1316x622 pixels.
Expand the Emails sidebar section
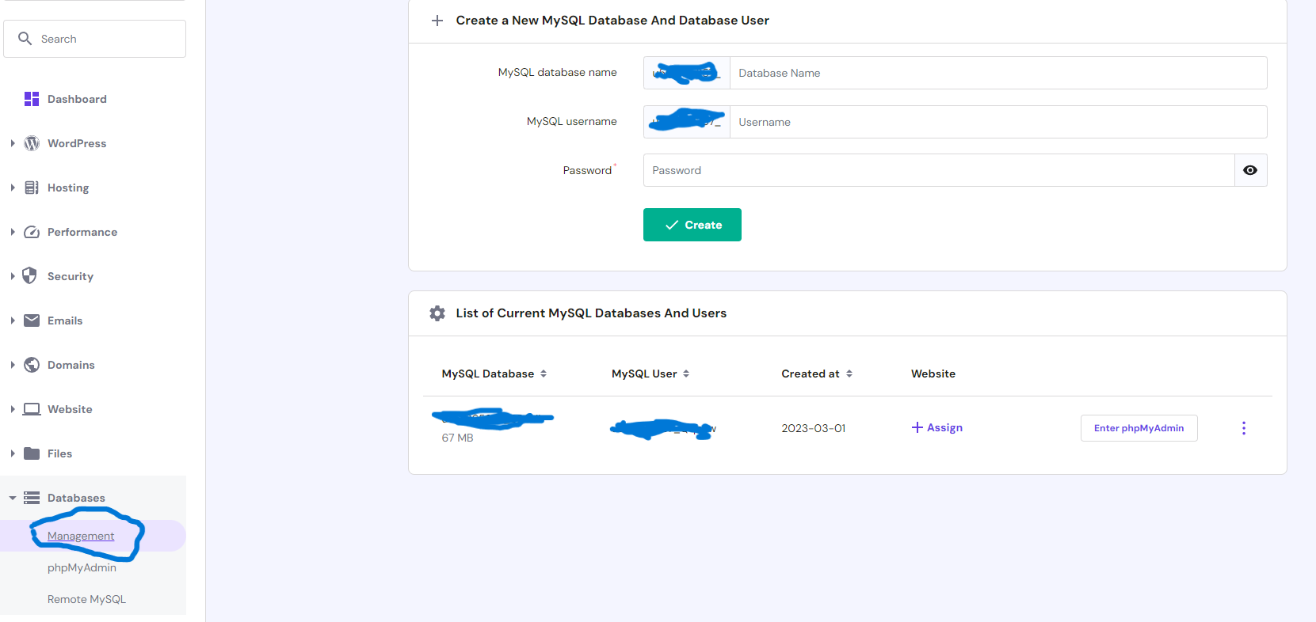pos(13,320)
